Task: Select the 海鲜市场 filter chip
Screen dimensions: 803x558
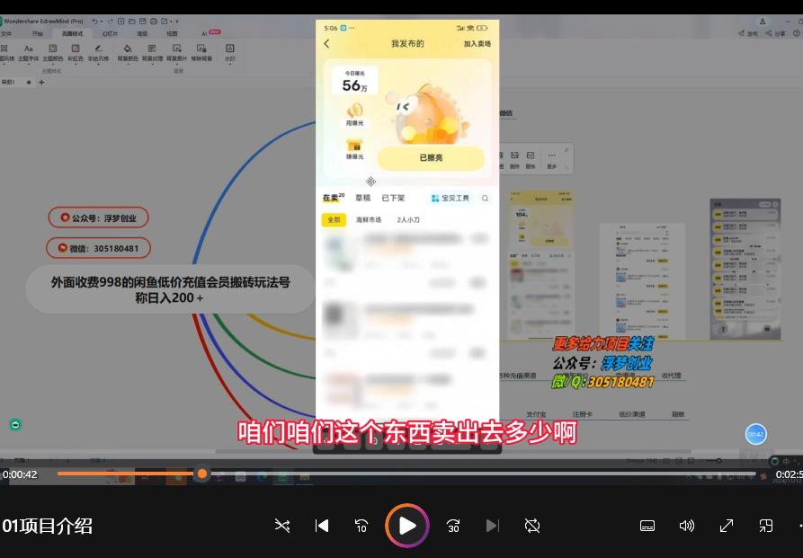Action: (369, 219)
